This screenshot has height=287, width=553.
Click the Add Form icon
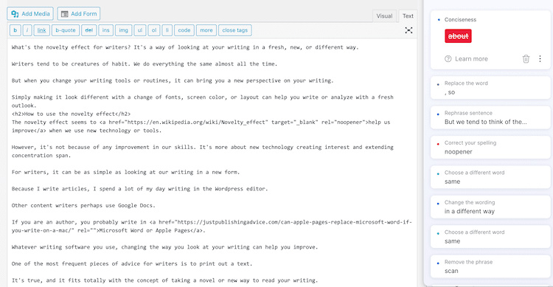[x=65, y=14]
